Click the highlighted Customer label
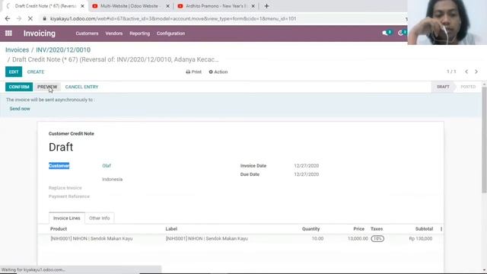 tap(59, 166)
